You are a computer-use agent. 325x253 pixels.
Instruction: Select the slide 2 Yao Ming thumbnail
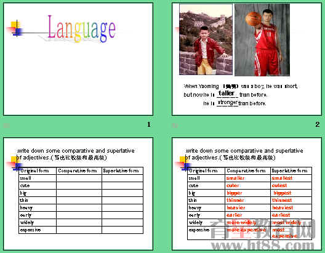tap(247, 59)
